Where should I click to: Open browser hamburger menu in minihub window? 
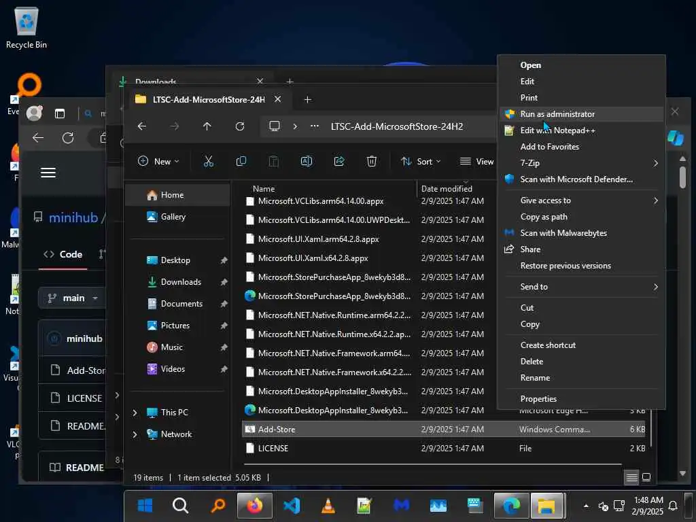[x=48, y=173]
